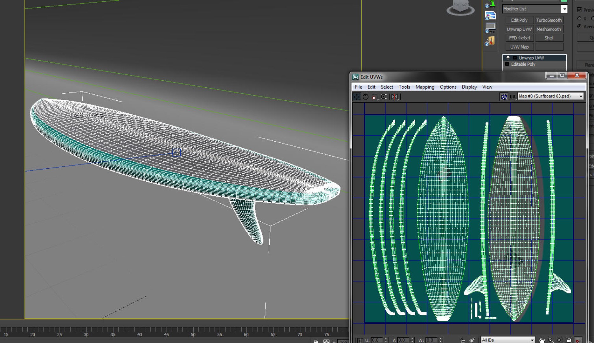This screenshot has height=343, width=594.
Task: Toggle the Snap magnet icon
Action: tap(578, 340)
